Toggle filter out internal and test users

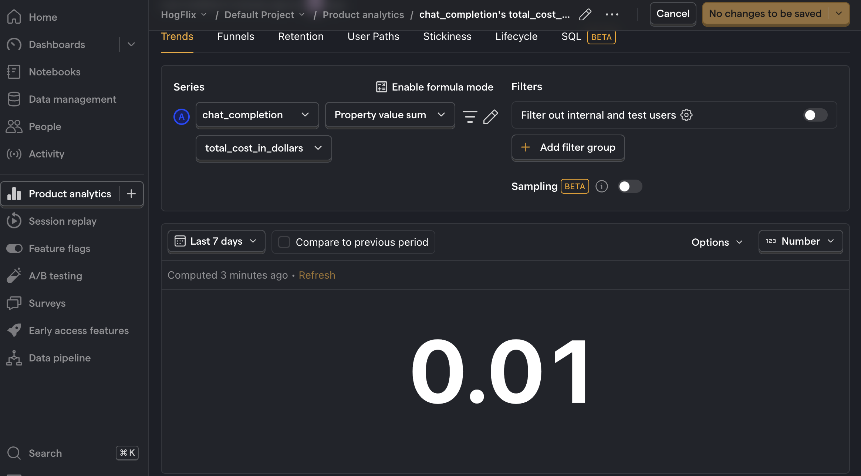point(815,115)
